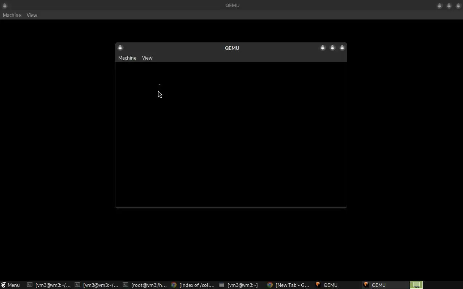Image resolution: width=463 pixels, height=289 pixels.
Task: Switch to New Tab - G... Chrome window
Action: (289, 285)
